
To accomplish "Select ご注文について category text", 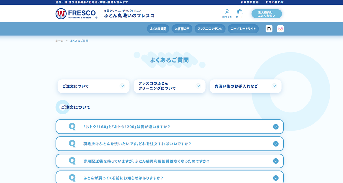I will [75, 86].
